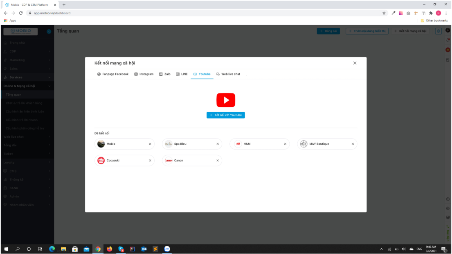Click the Cocasuki channel avatar

101,161
